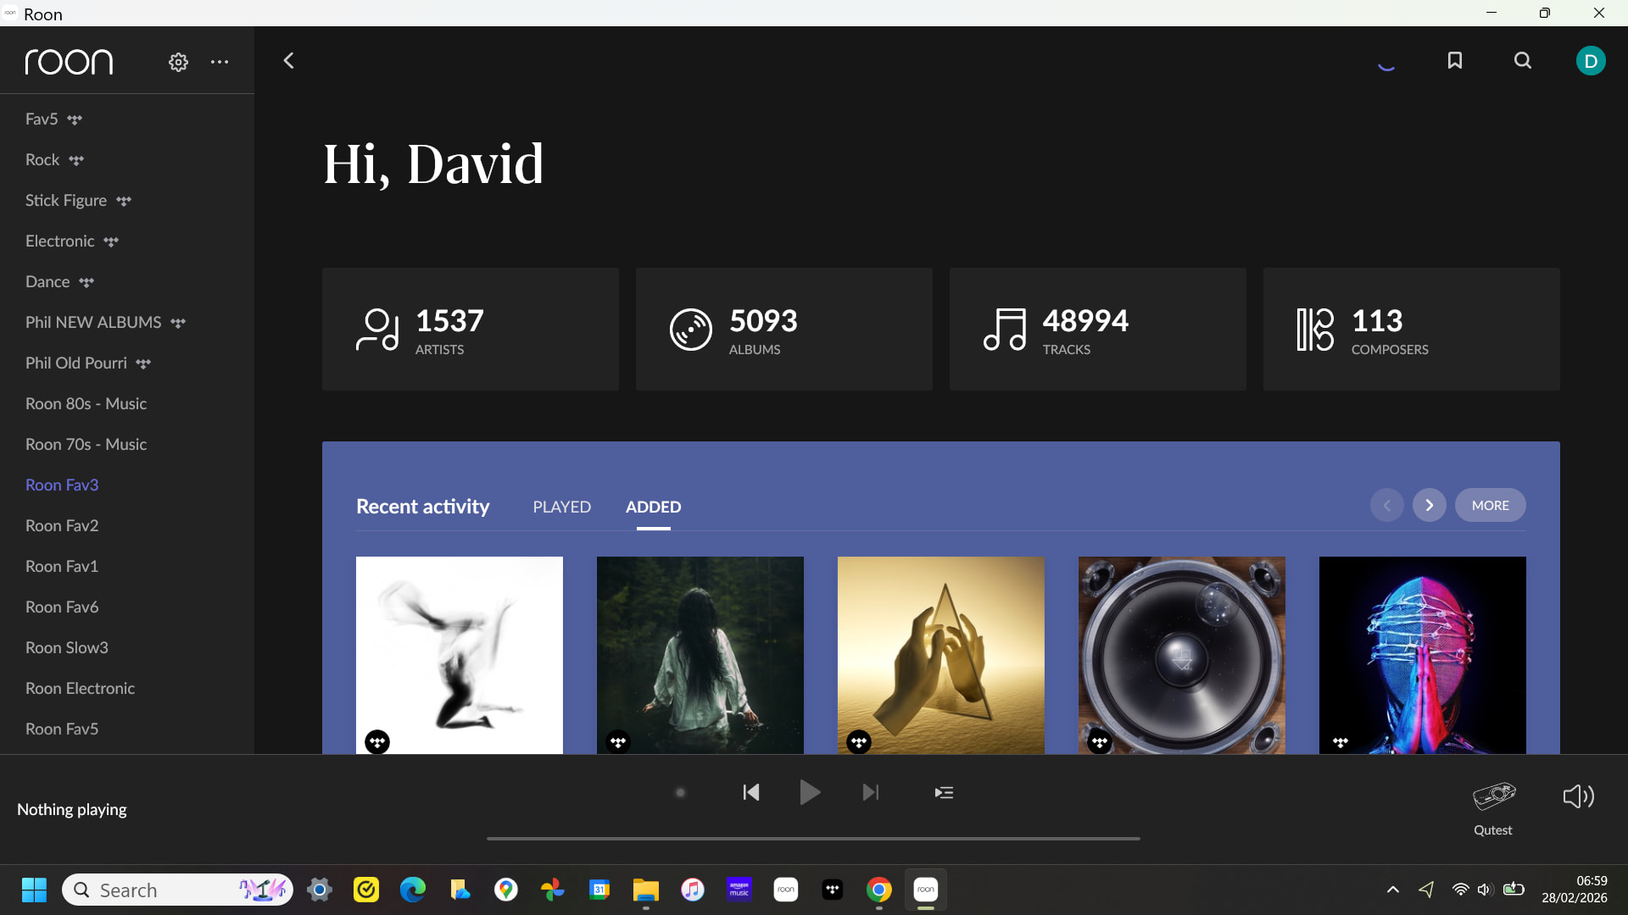Go to previous track
Viewport: 1628px width, 915px height.
751,793
